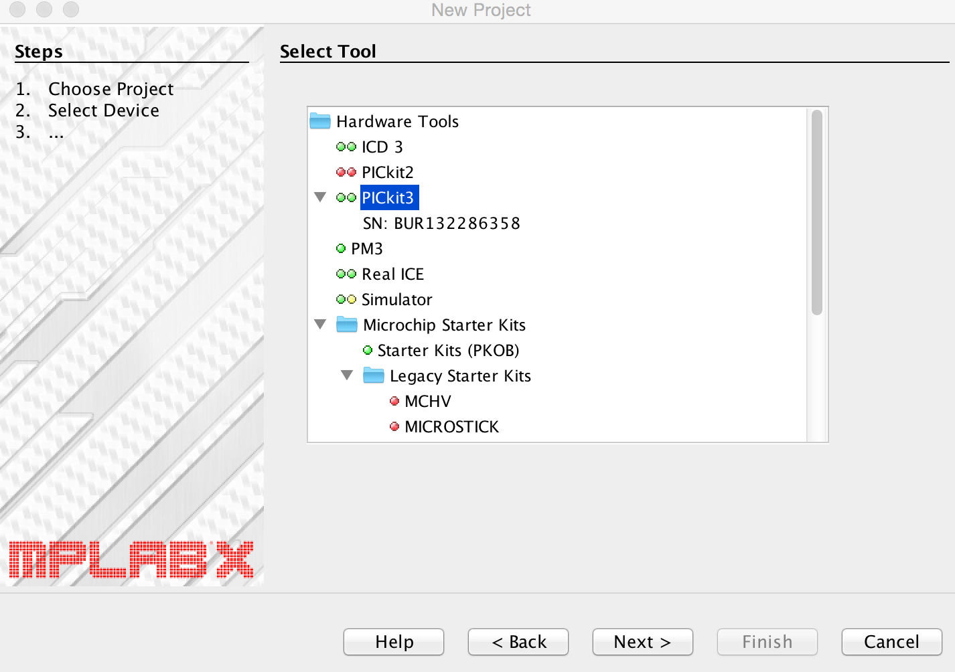The width and height of the screenshot is (955, 672).
Task: Select MICROSTICK legacy starter kit
Action: click(x=452, y=426)
